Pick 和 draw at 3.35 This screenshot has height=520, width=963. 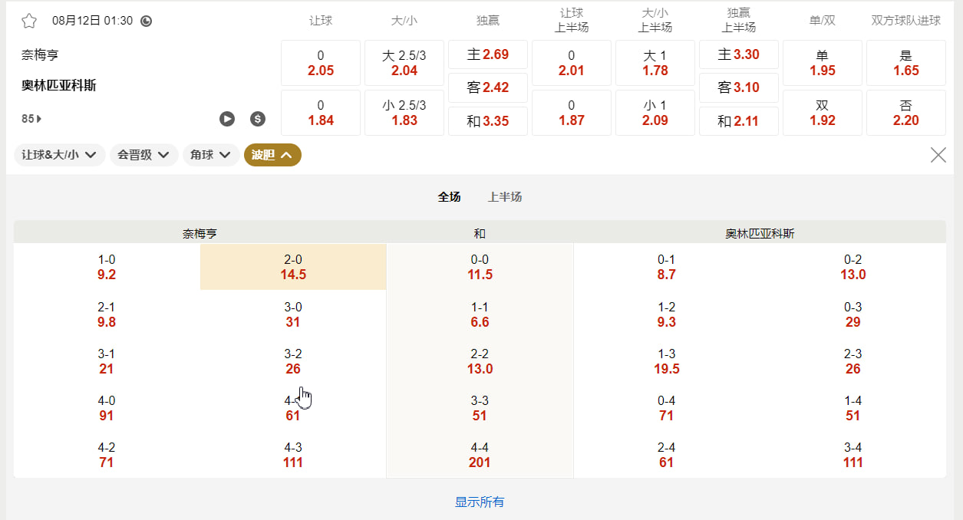tap(488, 121)
